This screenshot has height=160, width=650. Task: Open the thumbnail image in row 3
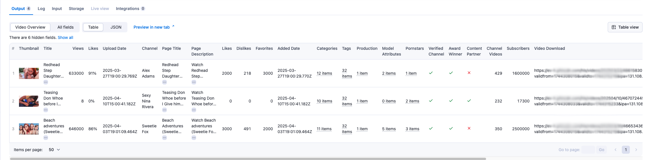29,129
